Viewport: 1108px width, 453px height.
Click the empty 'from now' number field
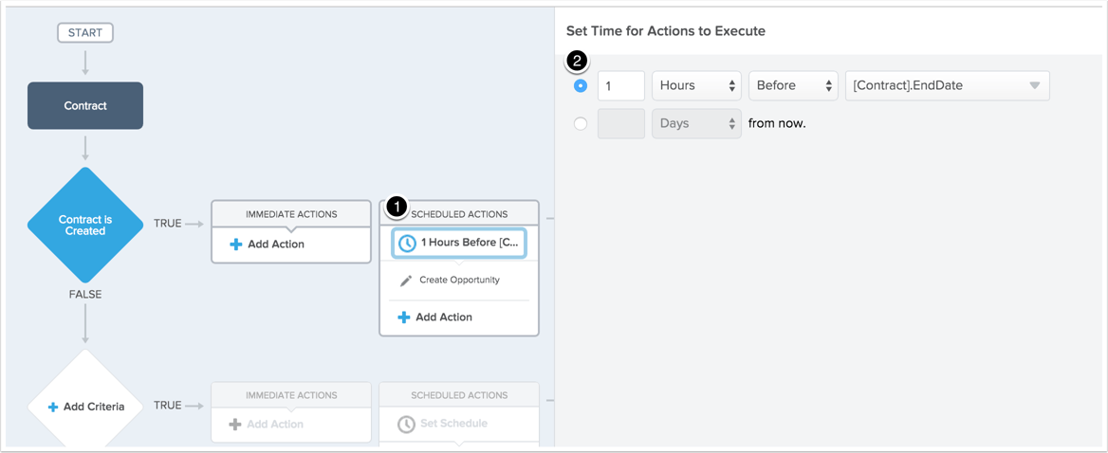pyautogui.click(x=621, y=123)
